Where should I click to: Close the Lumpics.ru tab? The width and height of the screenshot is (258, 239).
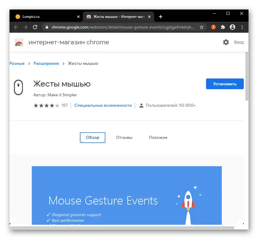(78, 17)
